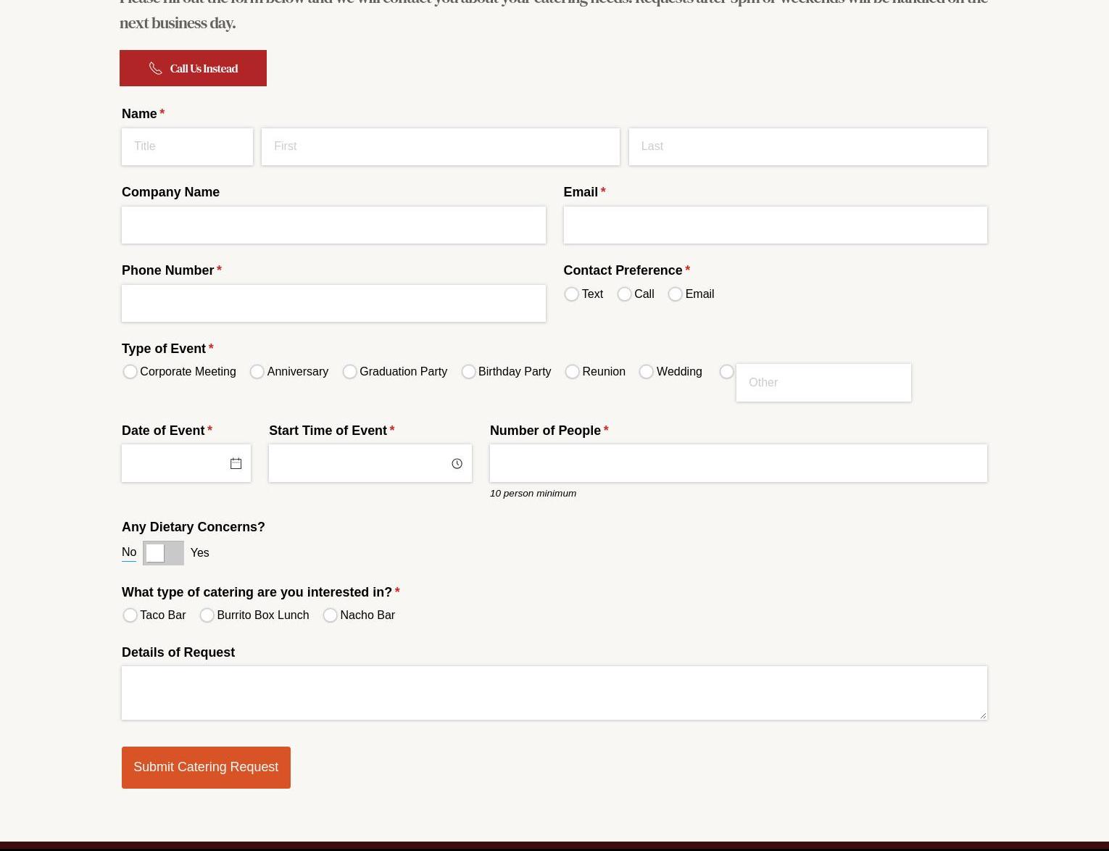The image size is (1109, 851).
Task: Click the Number of People field
Action: pyautogui.click(x=738, y=463)
